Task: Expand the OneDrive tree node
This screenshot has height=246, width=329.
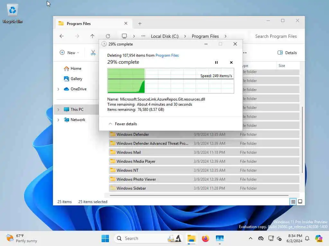Action: click(x=58, y=89)
